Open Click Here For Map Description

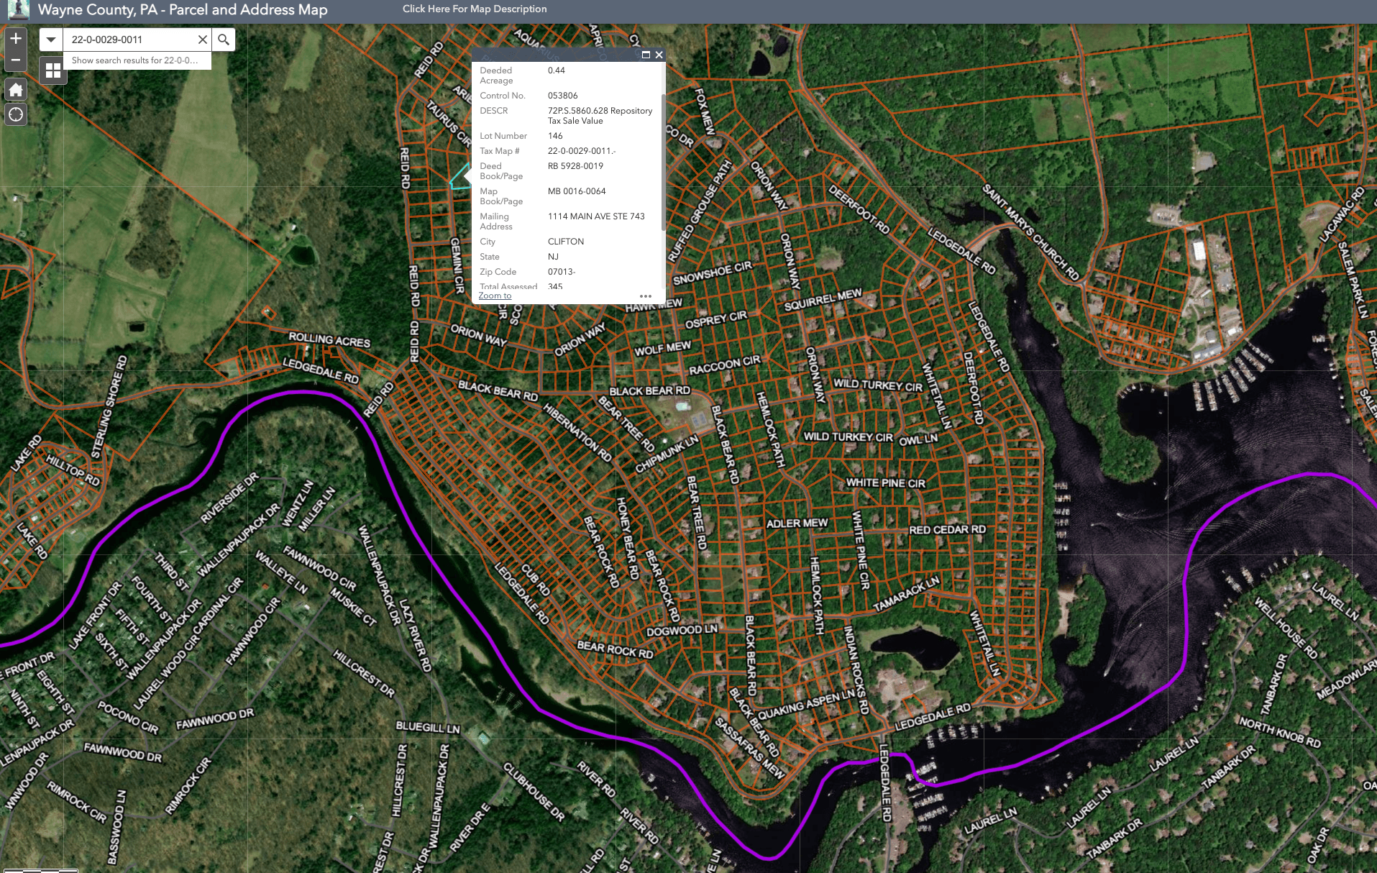(475, 9)
